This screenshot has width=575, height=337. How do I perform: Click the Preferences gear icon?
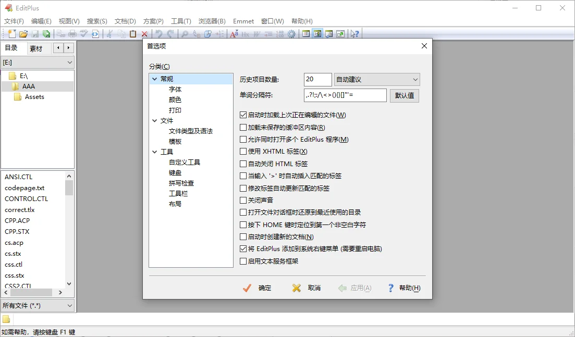[291, 34]
